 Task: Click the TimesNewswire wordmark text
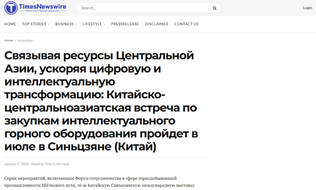pyautogui.click(x=42, y=6)
